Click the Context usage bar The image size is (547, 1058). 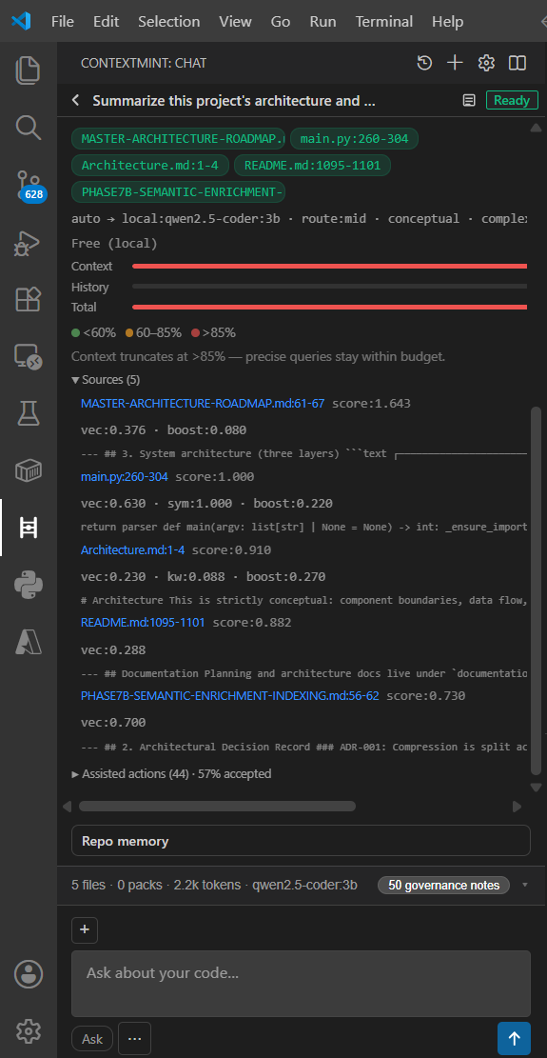pos(329,267)
